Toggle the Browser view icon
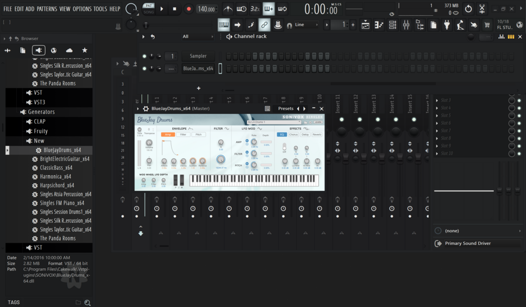The image size is (526, 307). point(420,25)
